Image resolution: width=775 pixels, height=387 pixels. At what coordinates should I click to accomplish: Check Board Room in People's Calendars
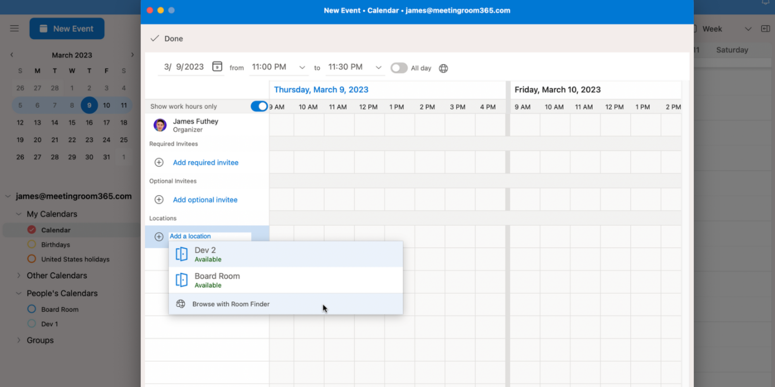[32, 309]
